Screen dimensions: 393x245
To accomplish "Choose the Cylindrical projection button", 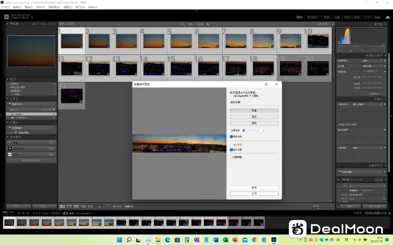I will [x=254, y=117].
